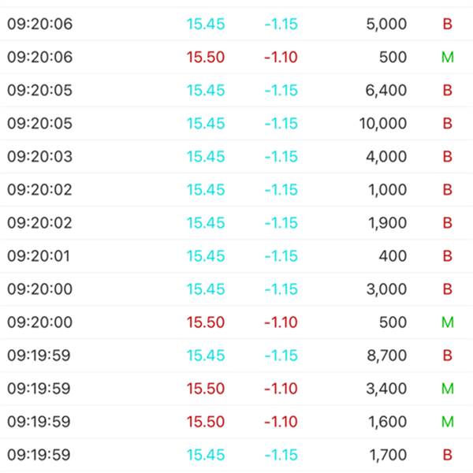Click the 09:20:03 timestamp
473x473 pixels.
(39, 157)
